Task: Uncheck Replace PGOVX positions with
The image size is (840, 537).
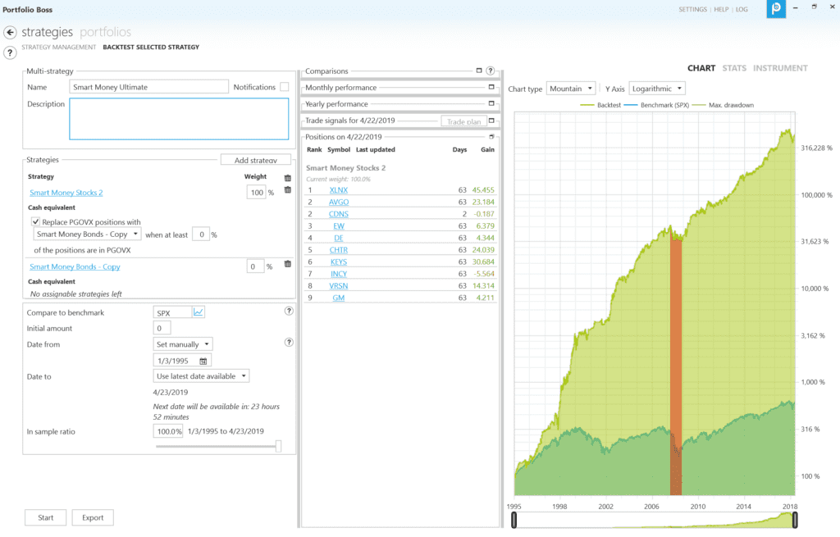Action: point(35,221)
